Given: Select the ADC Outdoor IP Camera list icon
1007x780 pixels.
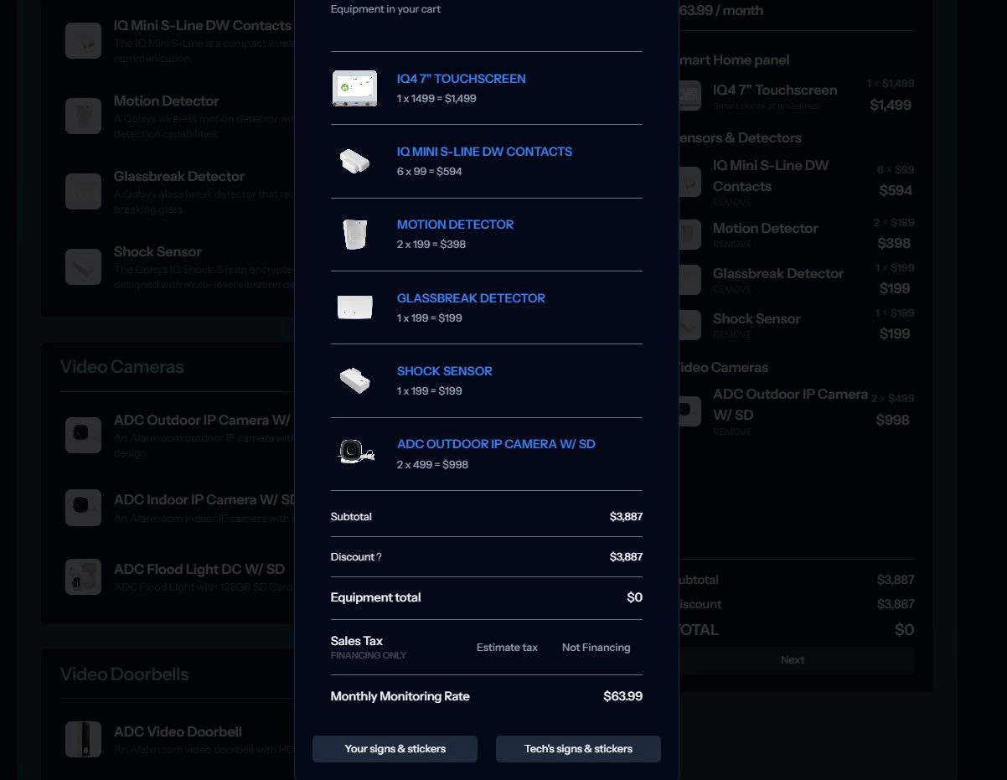Looking at the screenshot, I should (x=84, y=435).
